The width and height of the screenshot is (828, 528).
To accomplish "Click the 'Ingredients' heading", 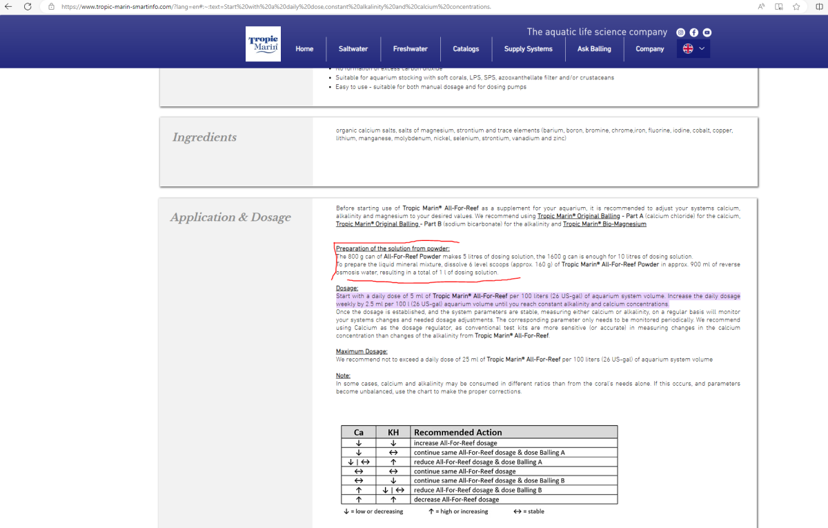I will click(204, 137).
